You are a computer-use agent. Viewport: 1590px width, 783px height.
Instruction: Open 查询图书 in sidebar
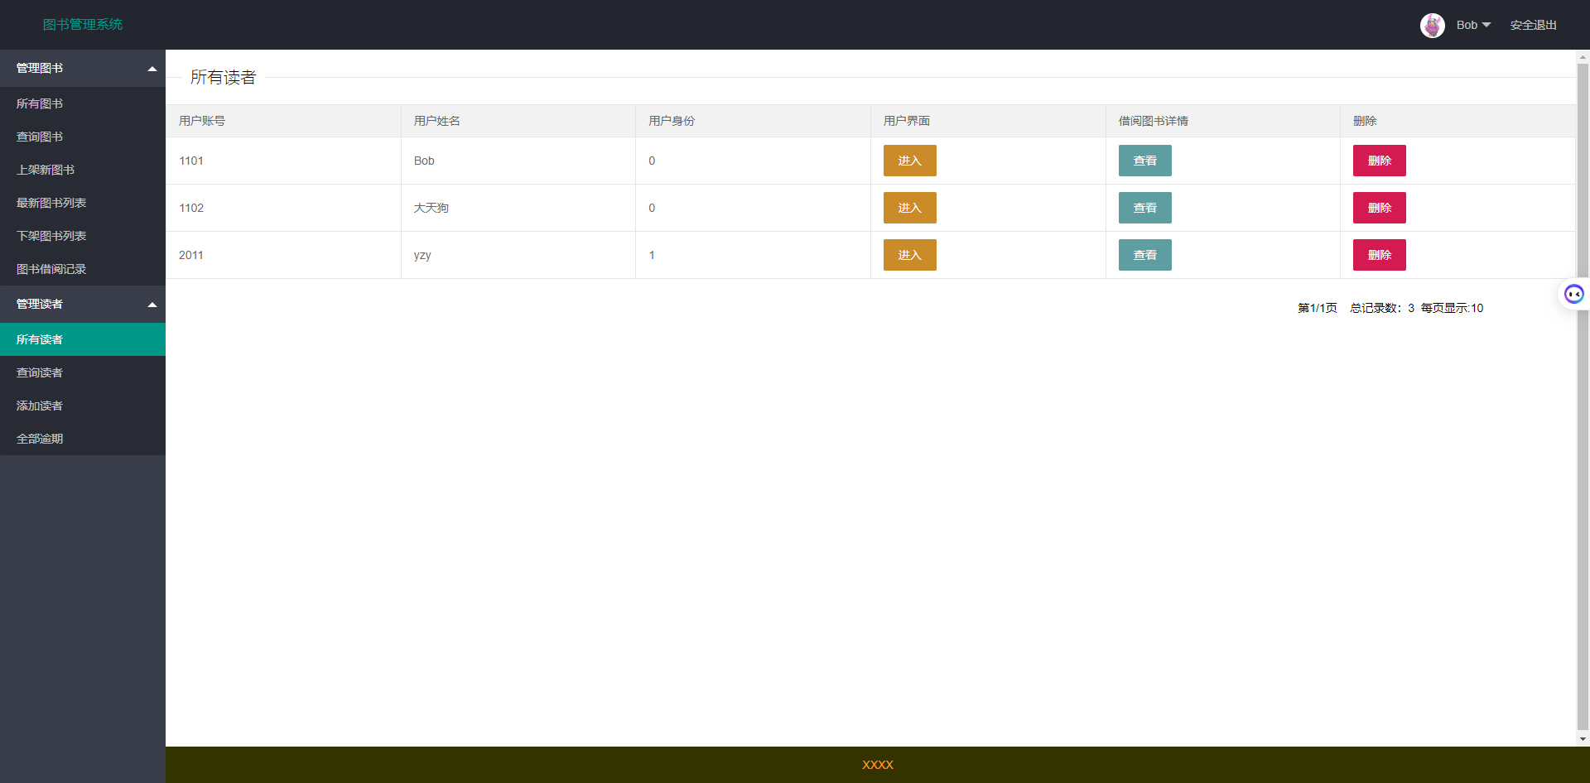tap(83, 137)
